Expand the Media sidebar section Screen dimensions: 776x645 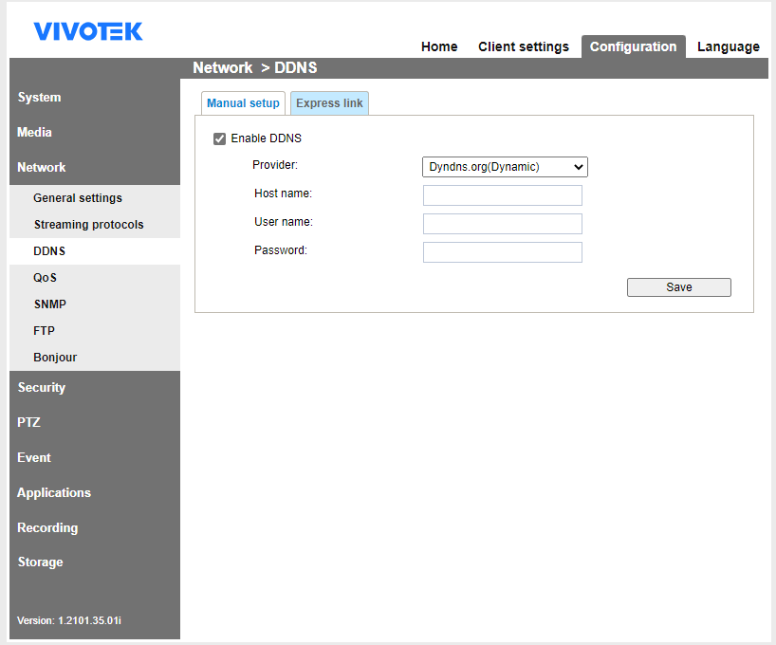click(x=35, y=133)
